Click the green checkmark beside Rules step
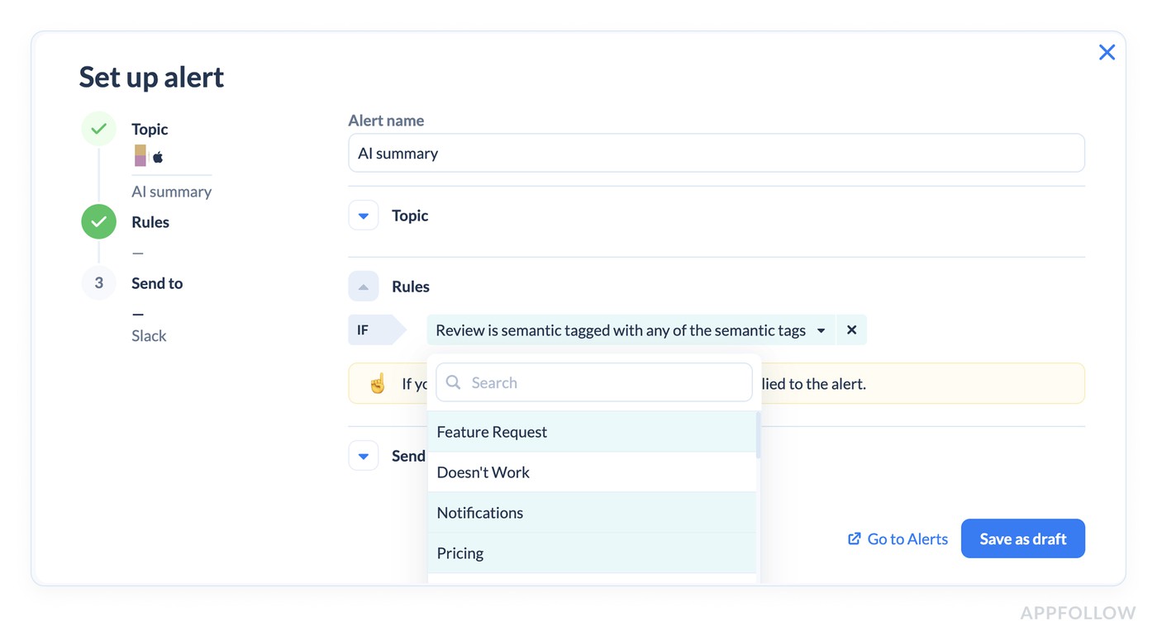This screenshot has height=640, width=1157. click(98, 221)
